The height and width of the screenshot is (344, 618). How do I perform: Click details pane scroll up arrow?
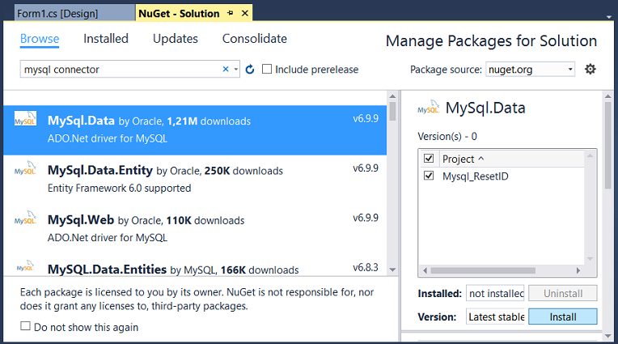tap(608, 96)
